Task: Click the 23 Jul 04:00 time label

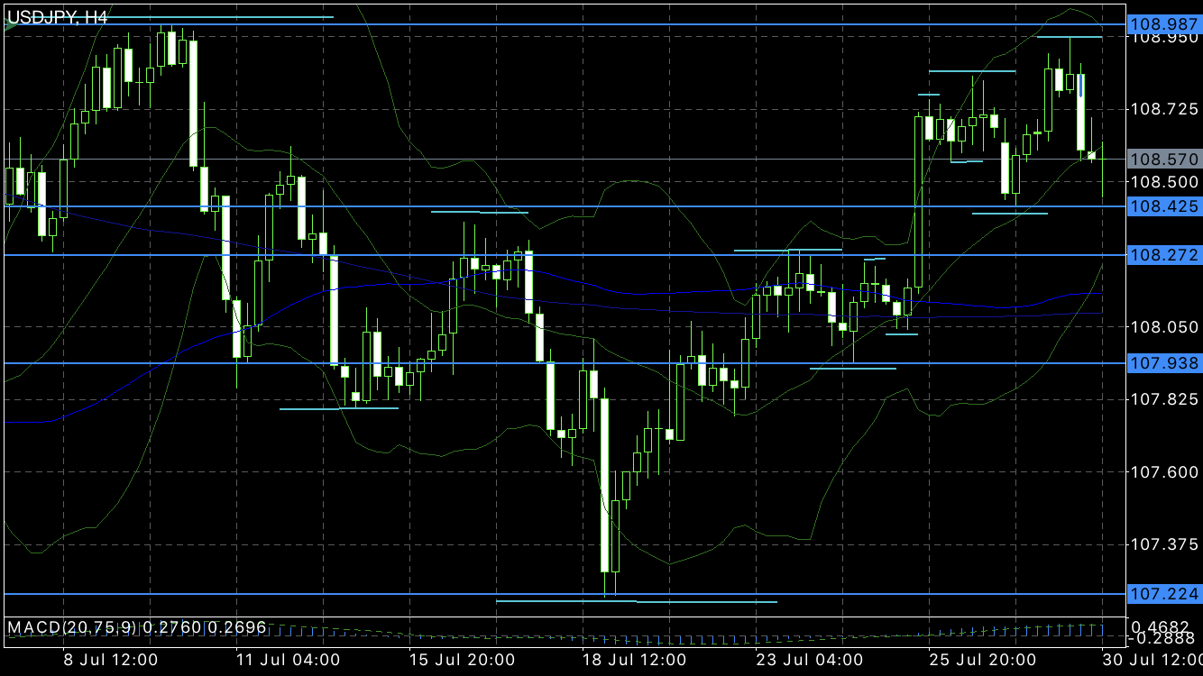Action: [809, 660]
